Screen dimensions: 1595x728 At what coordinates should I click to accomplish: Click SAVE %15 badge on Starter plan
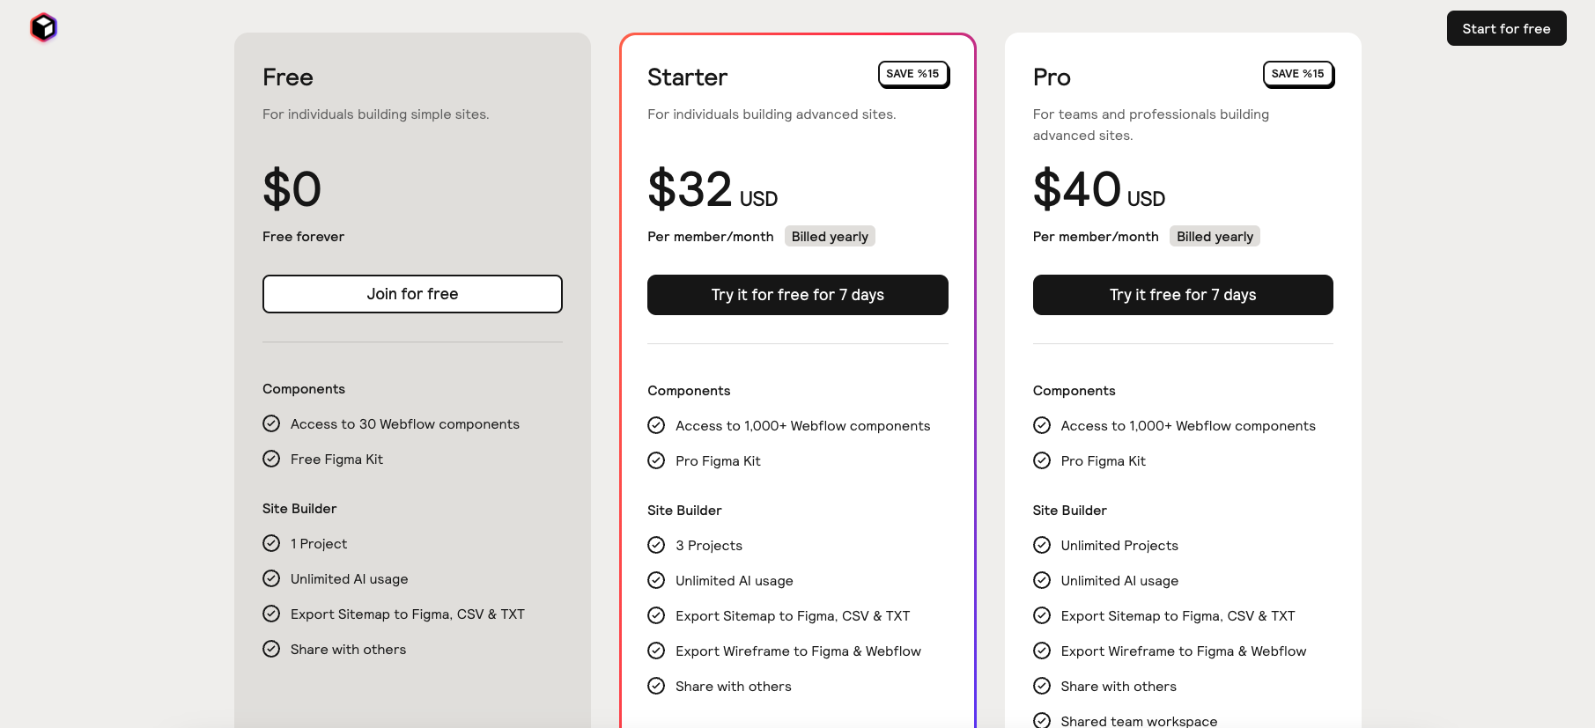913,74
